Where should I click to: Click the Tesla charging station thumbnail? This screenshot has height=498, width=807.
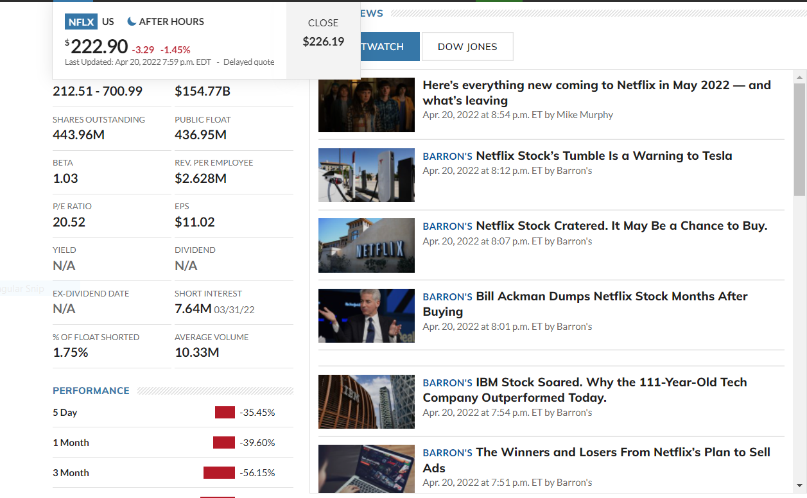[367, 175]
